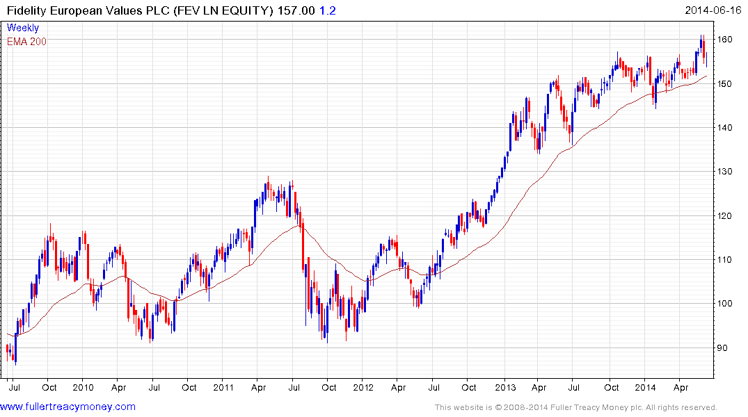Click the Weekly interval label
The image size is (748, 417).
pos(22,28)
